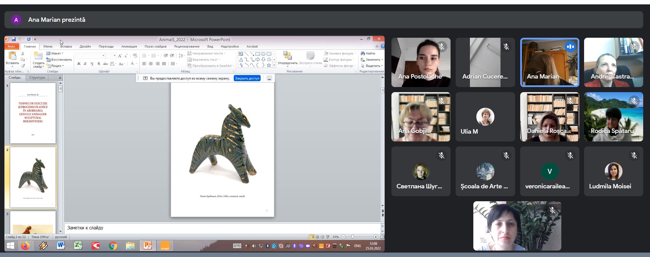
Task: Select slide 1 thumbnail in slides panel
Action: [33, 113]
